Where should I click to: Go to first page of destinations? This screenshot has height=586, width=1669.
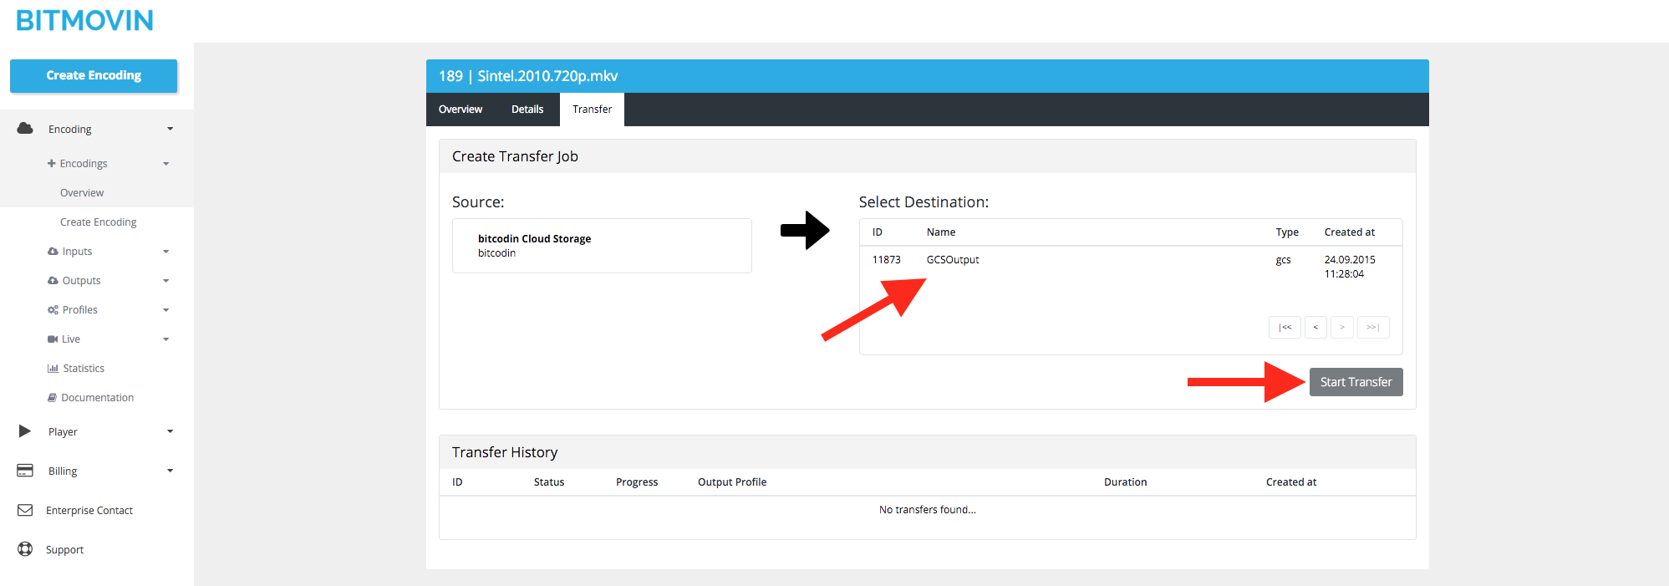pyautogui.click(x=1285, y=327)
